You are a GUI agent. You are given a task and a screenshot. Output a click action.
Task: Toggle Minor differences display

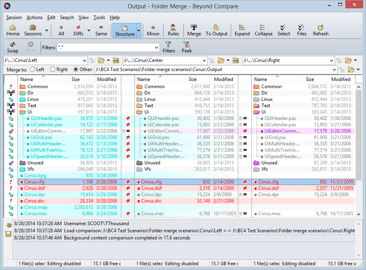[153, 30]
